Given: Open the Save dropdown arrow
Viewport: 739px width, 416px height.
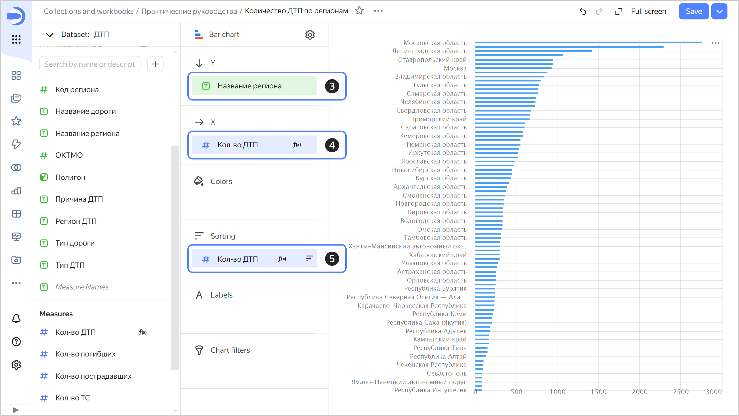Looking at the screenshot, I should 719,11.
